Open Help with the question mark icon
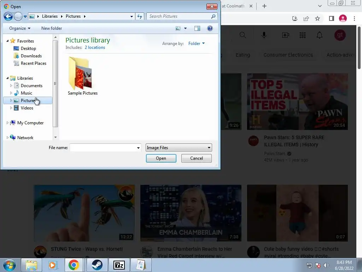 click(210, 28)
